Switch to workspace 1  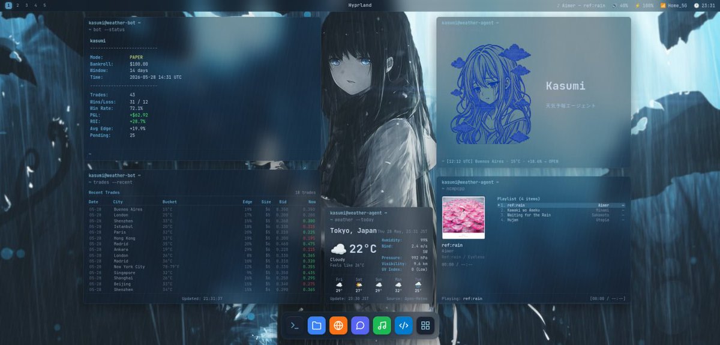click(8, 5)
